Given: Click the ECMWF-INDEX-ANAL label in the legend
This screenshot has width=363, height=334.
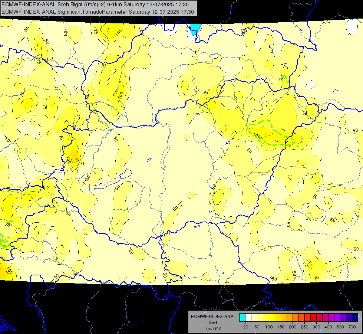Looking at the screenshot, I should 213,317.
